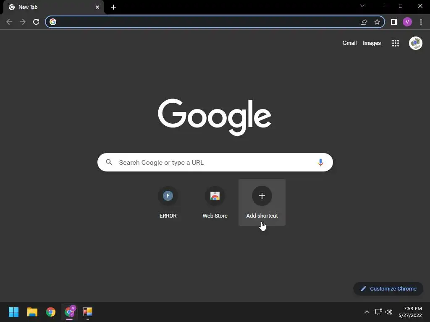Screen dimensions: 430x322
Task: Start voice search with microphone
Action: pyautogui.click(x=320, y=162)
